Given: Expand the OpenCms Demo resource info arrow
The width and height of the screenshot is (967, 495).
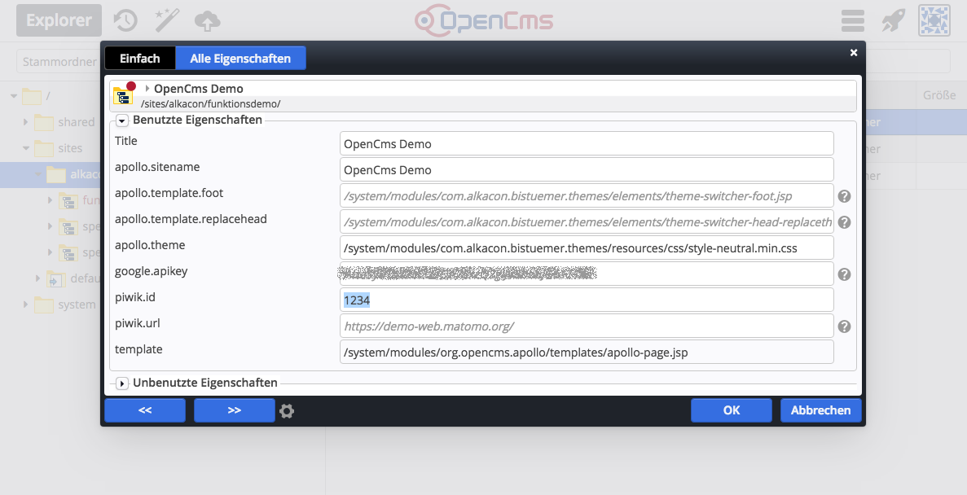Looking at the screenshot, I should tap(147, 89).
